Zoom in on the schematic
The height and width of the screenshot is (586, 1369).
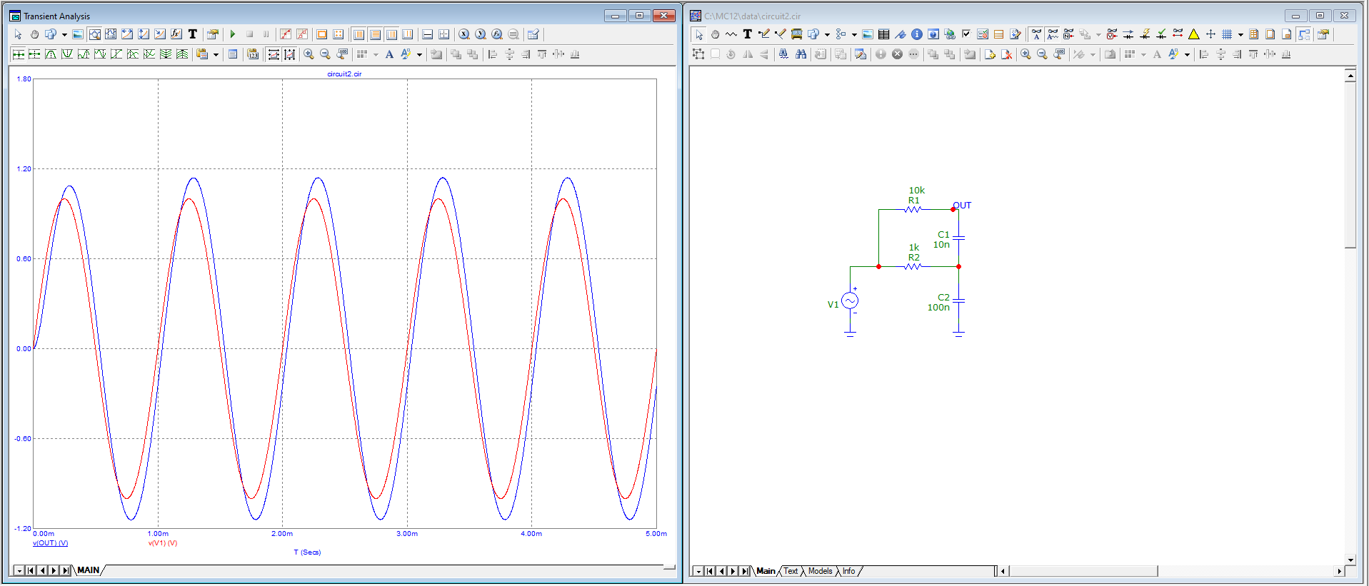click(x=1026, y=54)
